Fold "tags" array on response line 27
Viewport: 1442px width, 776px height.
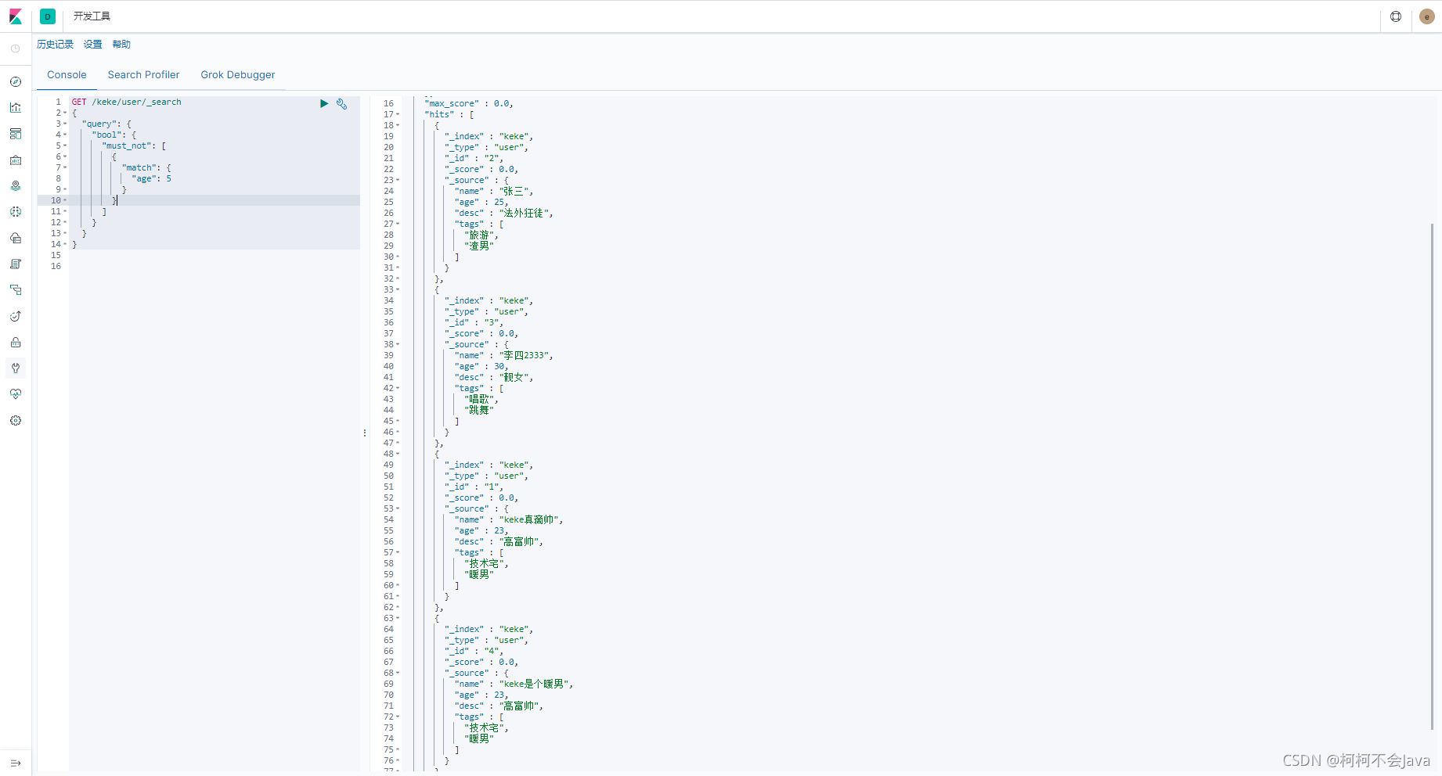click(x=398, y=225)
